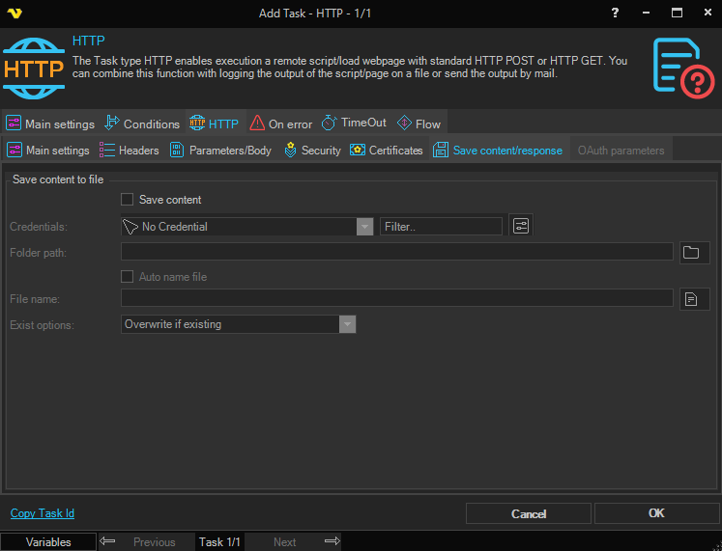This screenshot has width=722, height=551.
Task: Open the credentials manager icon button
Action: (522, 226)
